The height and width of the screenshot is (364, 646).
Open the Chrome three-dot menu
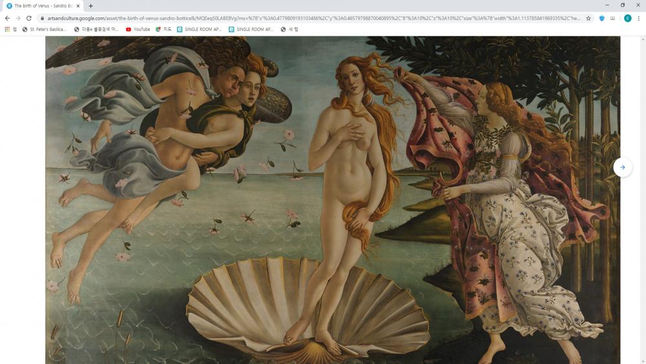pos(639,18)
